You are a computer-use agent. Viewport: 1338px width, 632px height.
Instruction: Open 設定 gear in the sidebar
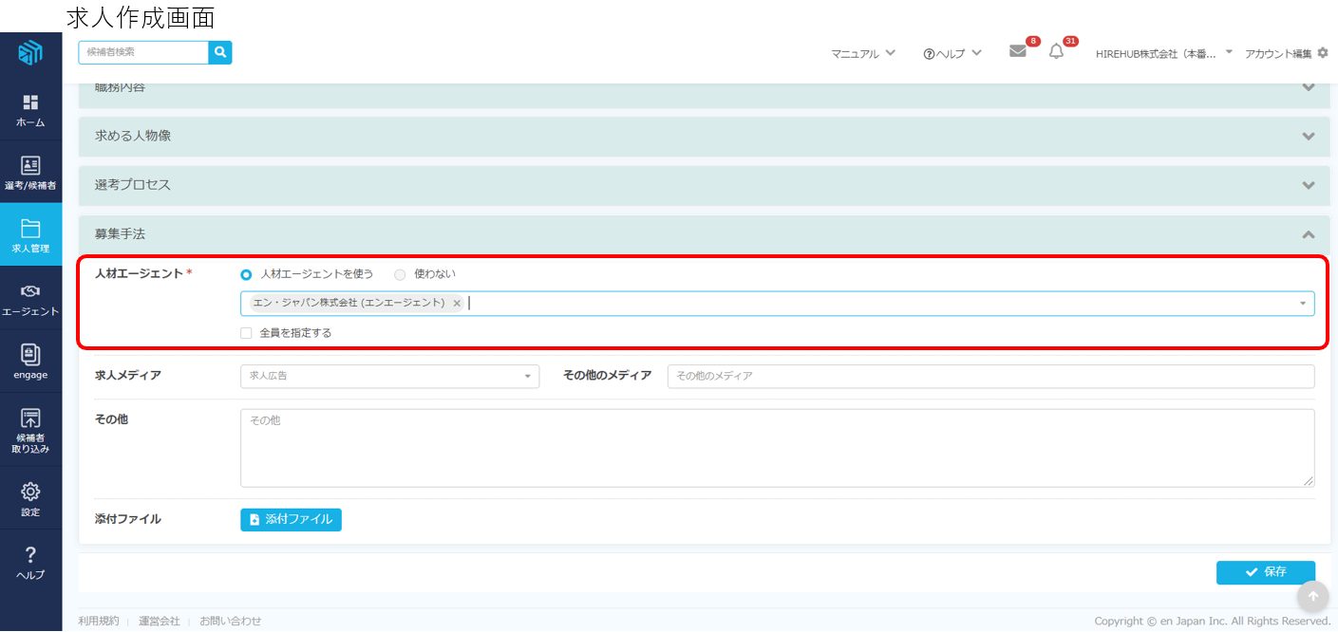click(x=30, y=498)
